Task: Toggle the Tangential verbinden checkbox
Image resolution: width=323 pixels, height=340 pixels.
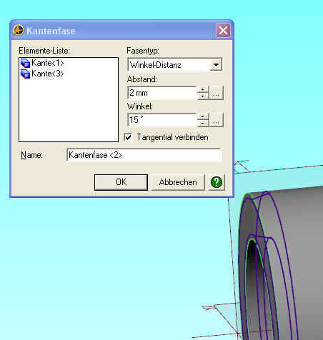Action: coord(128,137)
